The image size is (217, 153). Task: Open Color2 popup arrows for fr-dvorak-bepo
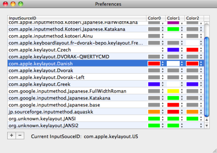201,43
